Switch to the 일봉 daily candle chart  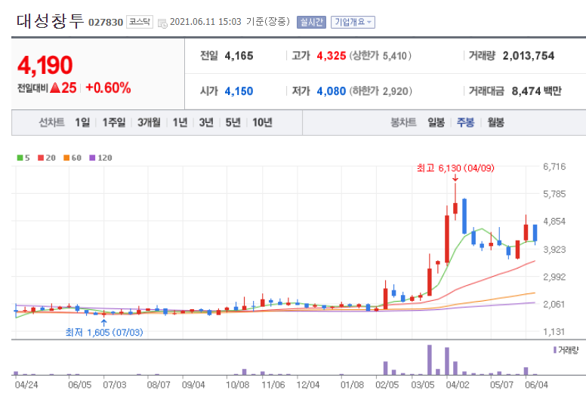[436, 122]
